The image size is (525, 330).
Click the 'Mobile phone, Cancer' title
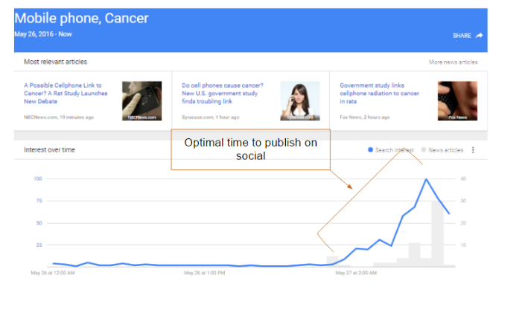point(81,18)
